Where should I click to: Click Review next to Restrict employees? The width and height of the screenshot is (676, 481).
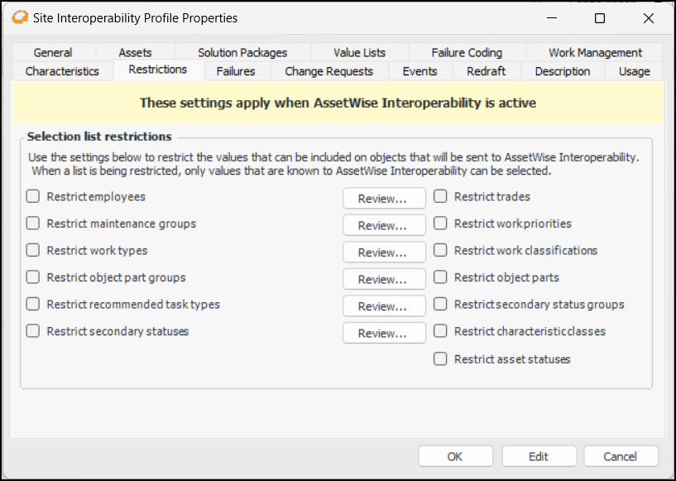(x=384, y=199)
